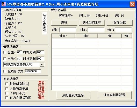Image resolution: width=137 pixels, height=108 pixels.
Task: Click the armor refill value field 500
Action: 40,59
